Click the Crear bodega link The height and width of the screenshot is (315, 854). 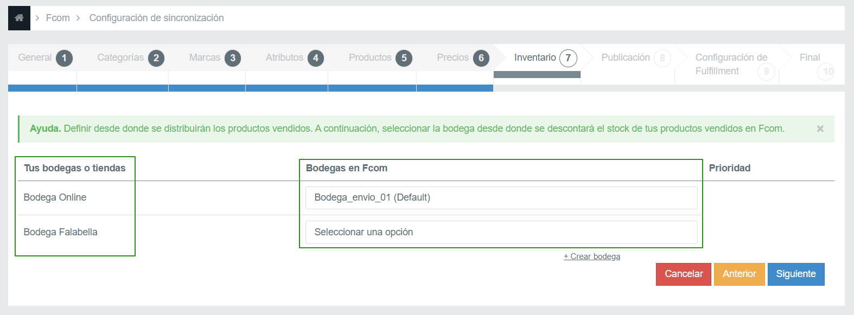[591, 256]
